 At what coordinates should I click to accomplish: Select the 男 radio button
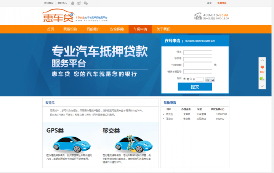(184, 79)
